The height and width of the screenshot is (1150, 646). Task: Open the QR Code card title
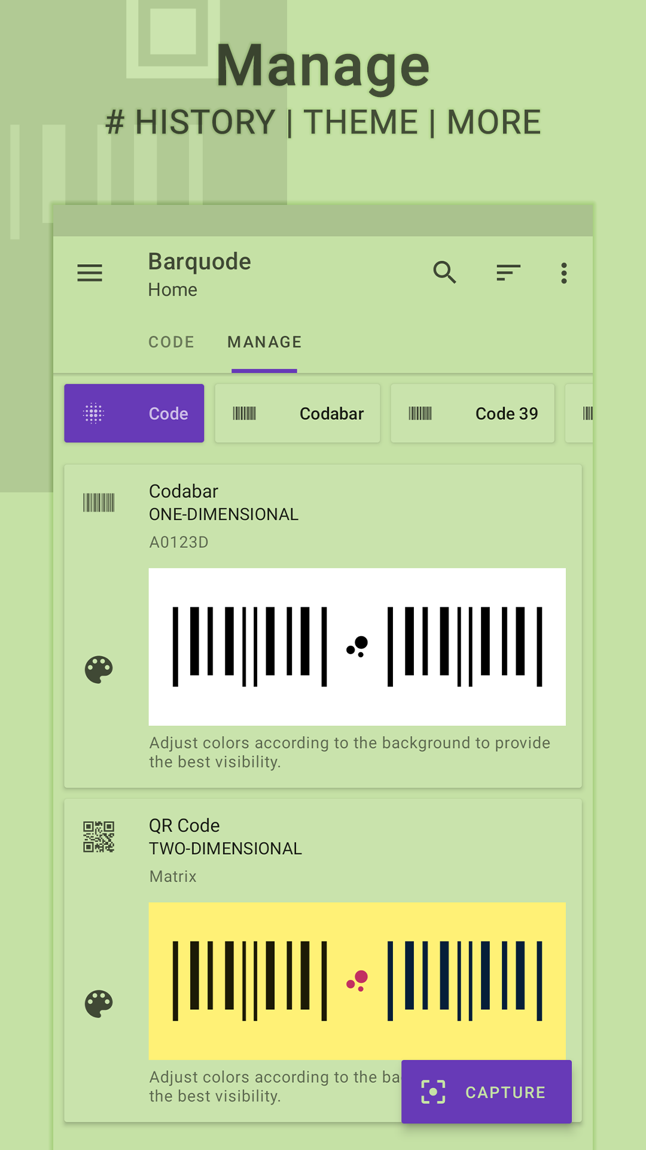184,825
